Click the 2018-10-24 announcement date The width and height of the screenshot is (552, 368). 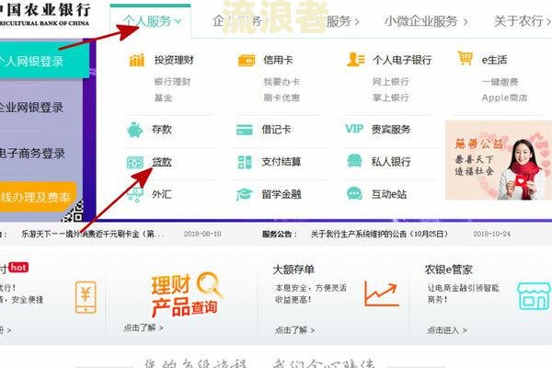(x=492, y=235)
